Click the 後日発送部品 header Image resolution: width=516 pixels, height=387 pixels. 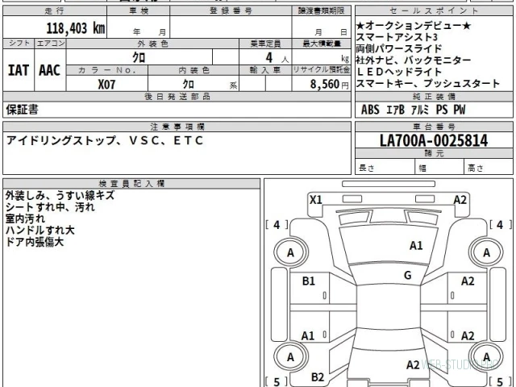[x=177, y=97]
